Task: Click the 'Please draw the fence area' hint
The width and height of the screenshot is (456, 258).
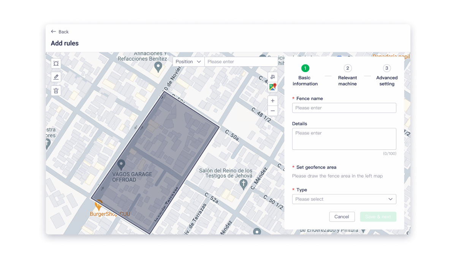Action: 337,176
